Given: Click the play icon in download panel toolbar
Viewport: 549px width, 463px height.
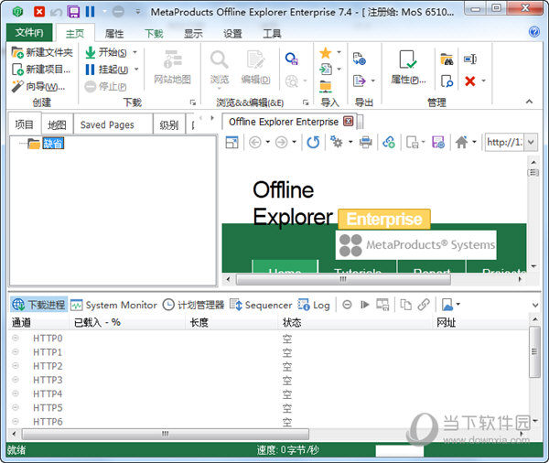Looking at the screenshot, I should click(364, 305).
